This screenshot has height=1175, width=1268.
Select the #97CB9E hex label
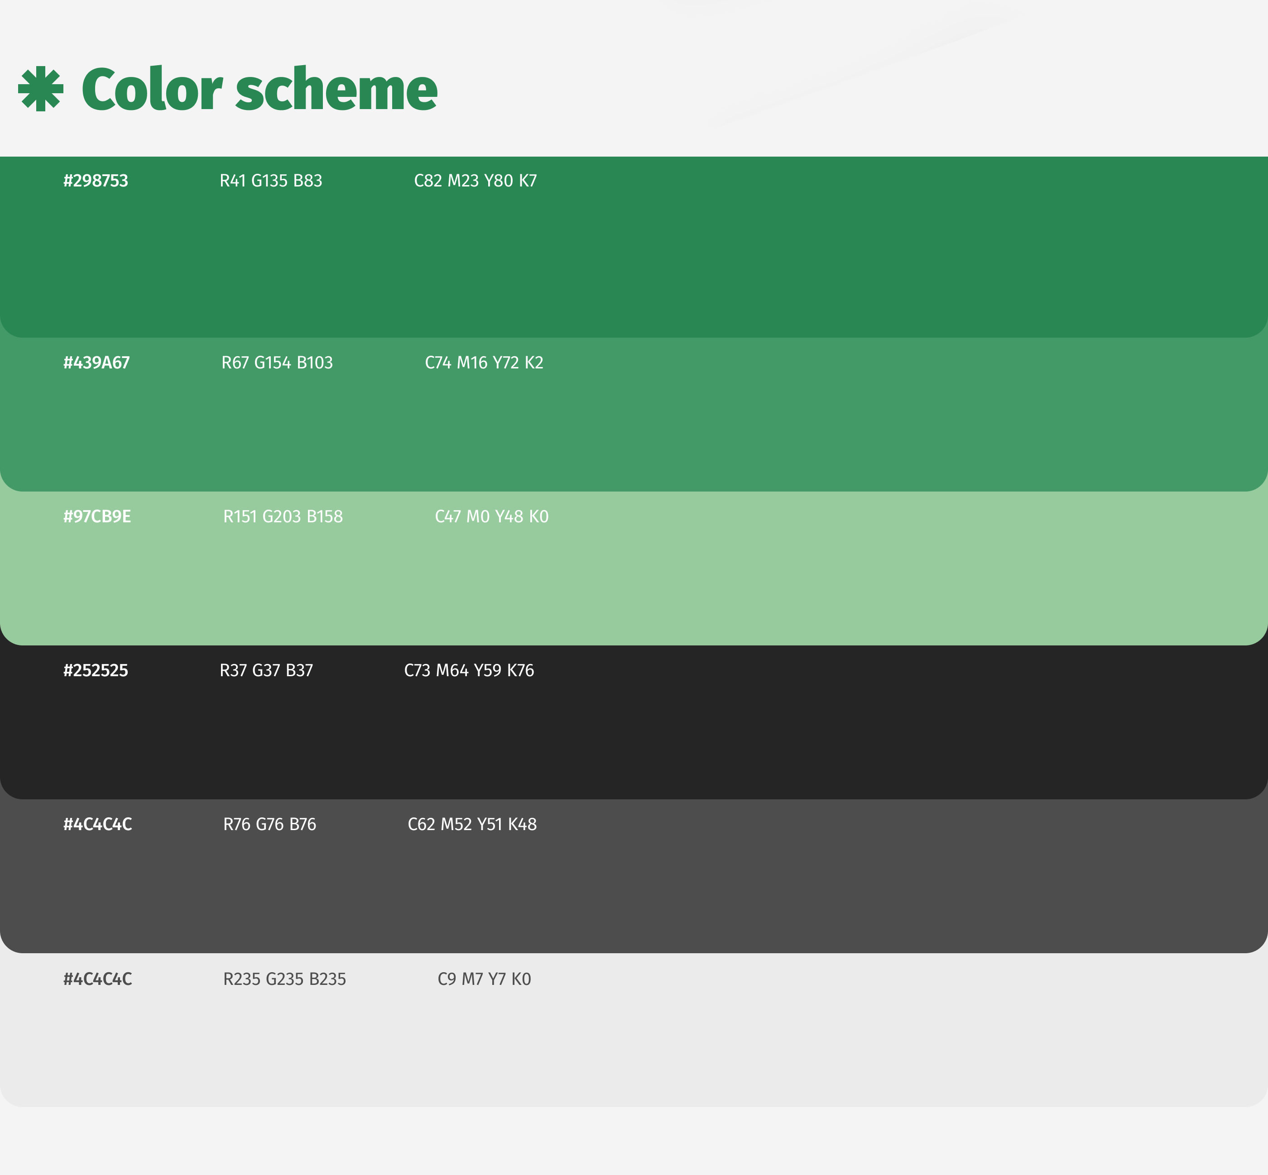(x=97, y=517)
